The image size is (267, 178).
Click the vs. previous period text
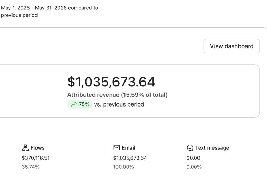point(119,104)
